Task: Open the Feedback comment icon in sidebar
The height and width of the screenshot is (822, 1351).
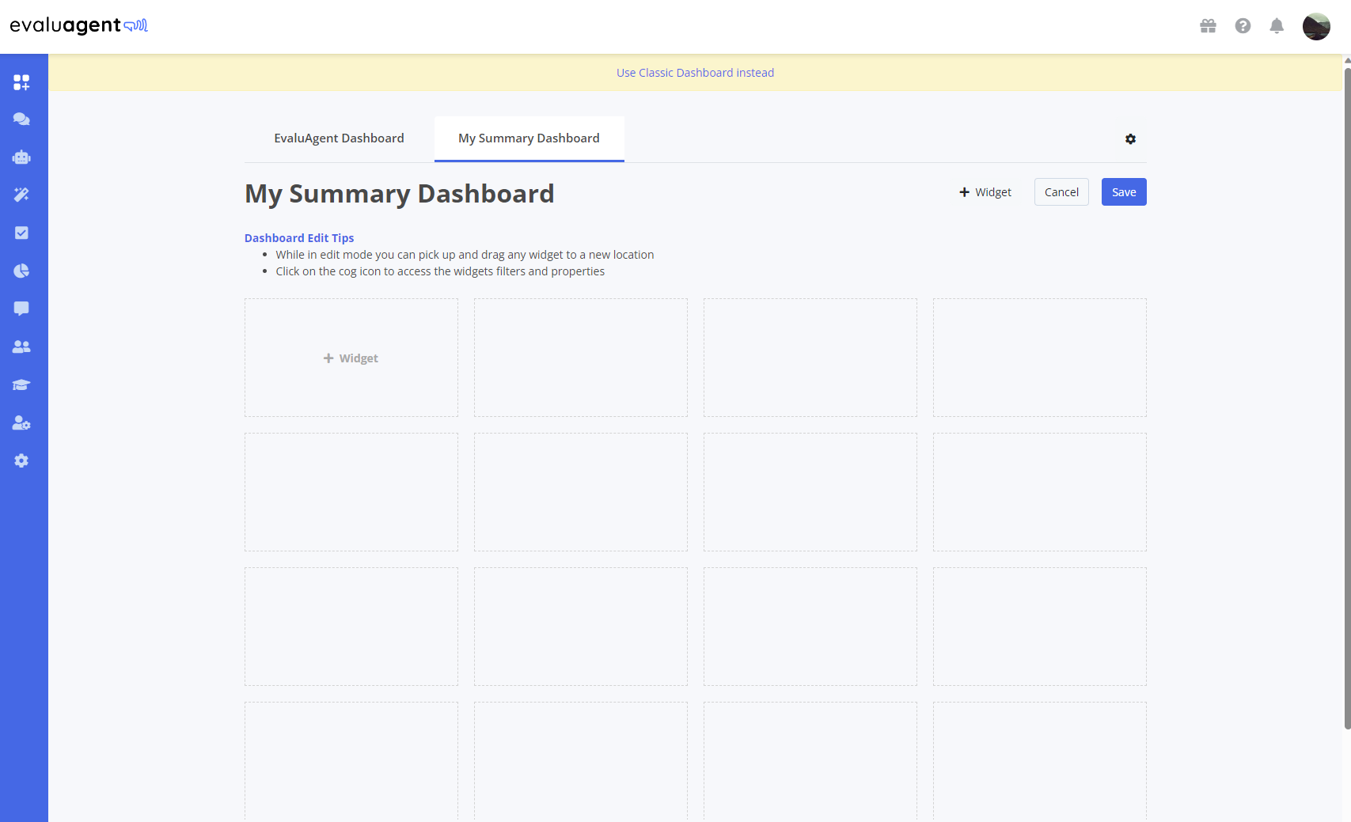Action: [x=21, y=308]
